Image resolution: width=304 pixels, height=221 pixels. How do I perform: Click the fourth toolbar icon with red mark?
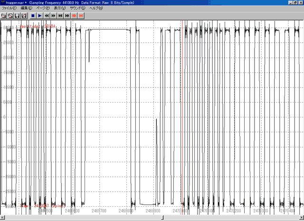point(23,16)
